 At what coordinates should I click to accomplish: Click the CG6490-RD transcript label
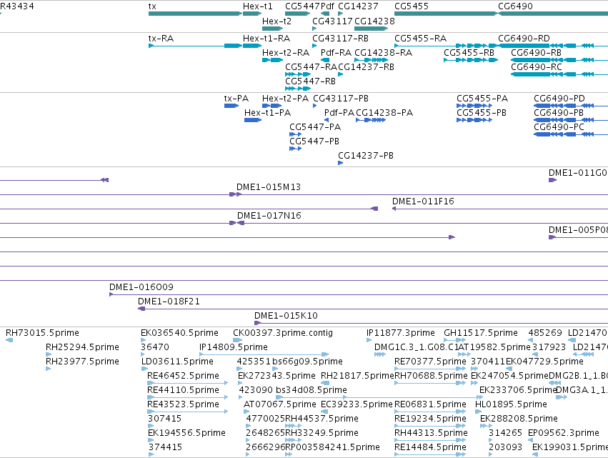pyautogui.click(x=524, y=39)
